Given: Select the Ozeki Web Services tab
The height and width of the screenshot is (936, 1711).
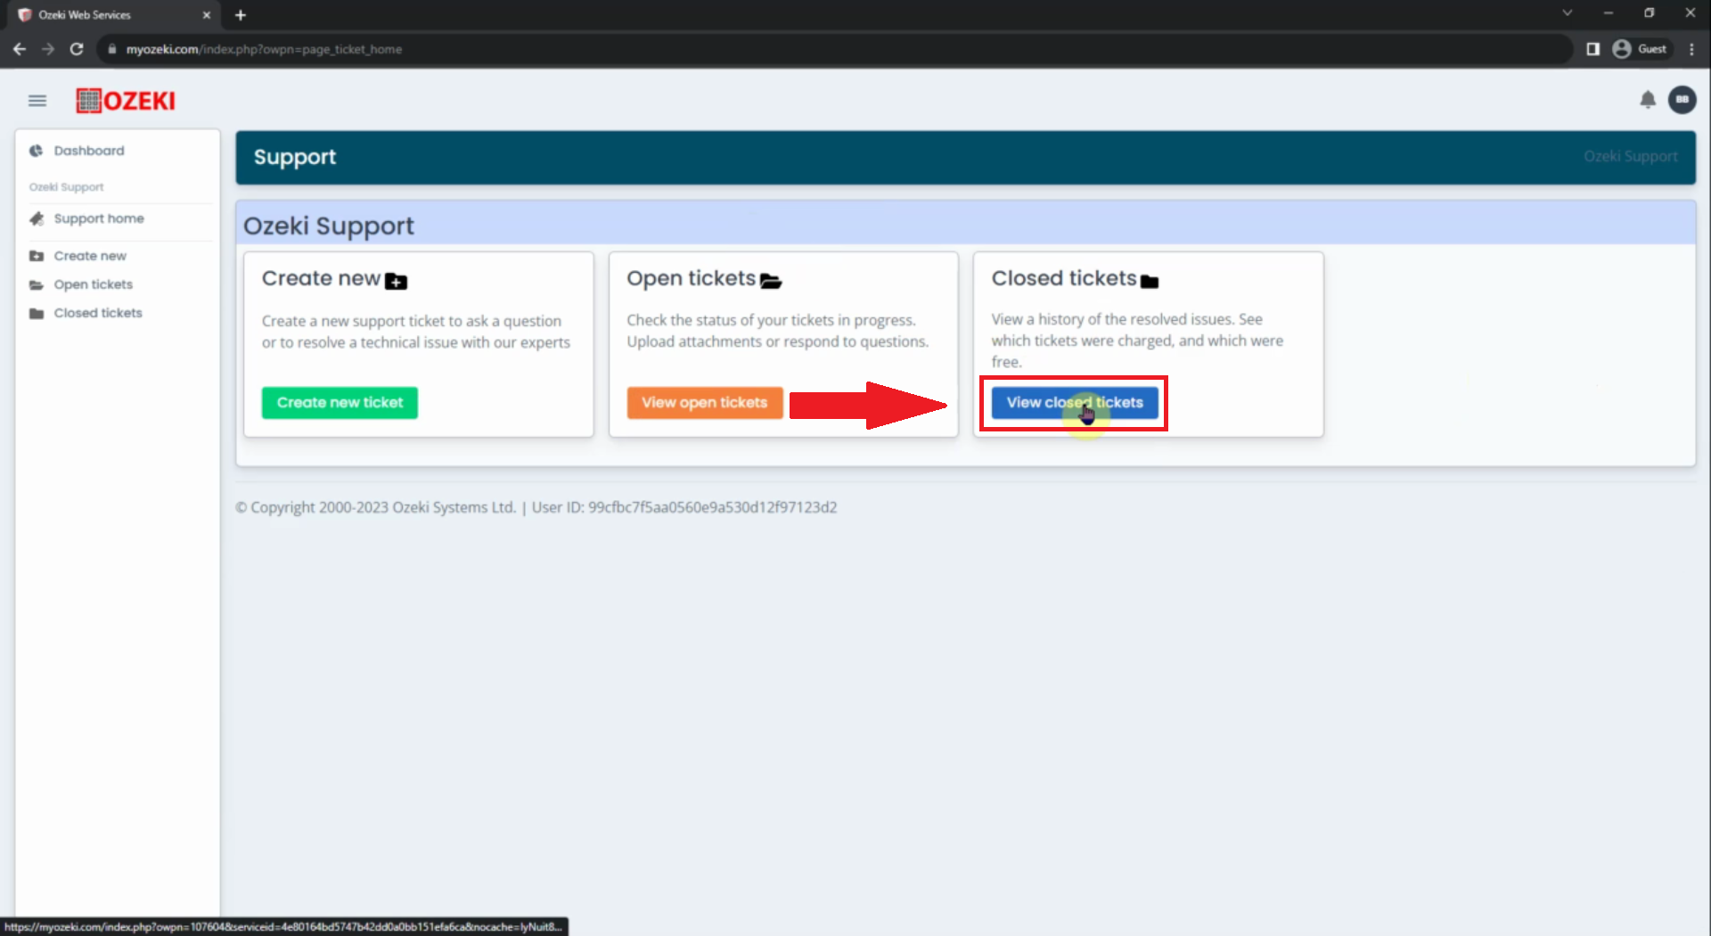Looking at the screenshot, I should (114, 15).
